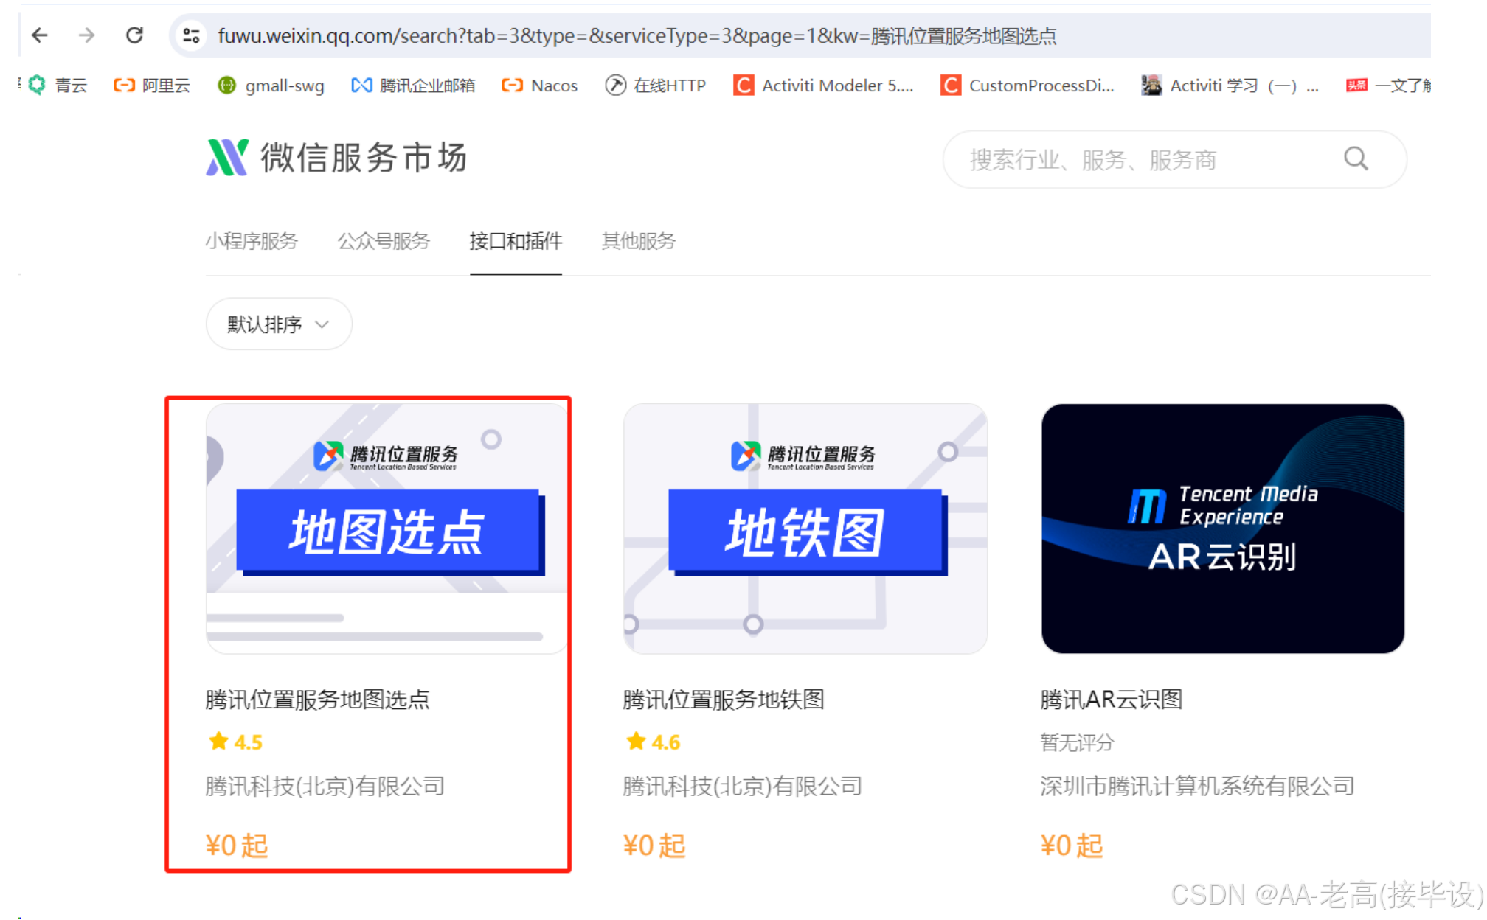Open site information icon in address bar
The image size is (1487, 920).
point(191,35)
